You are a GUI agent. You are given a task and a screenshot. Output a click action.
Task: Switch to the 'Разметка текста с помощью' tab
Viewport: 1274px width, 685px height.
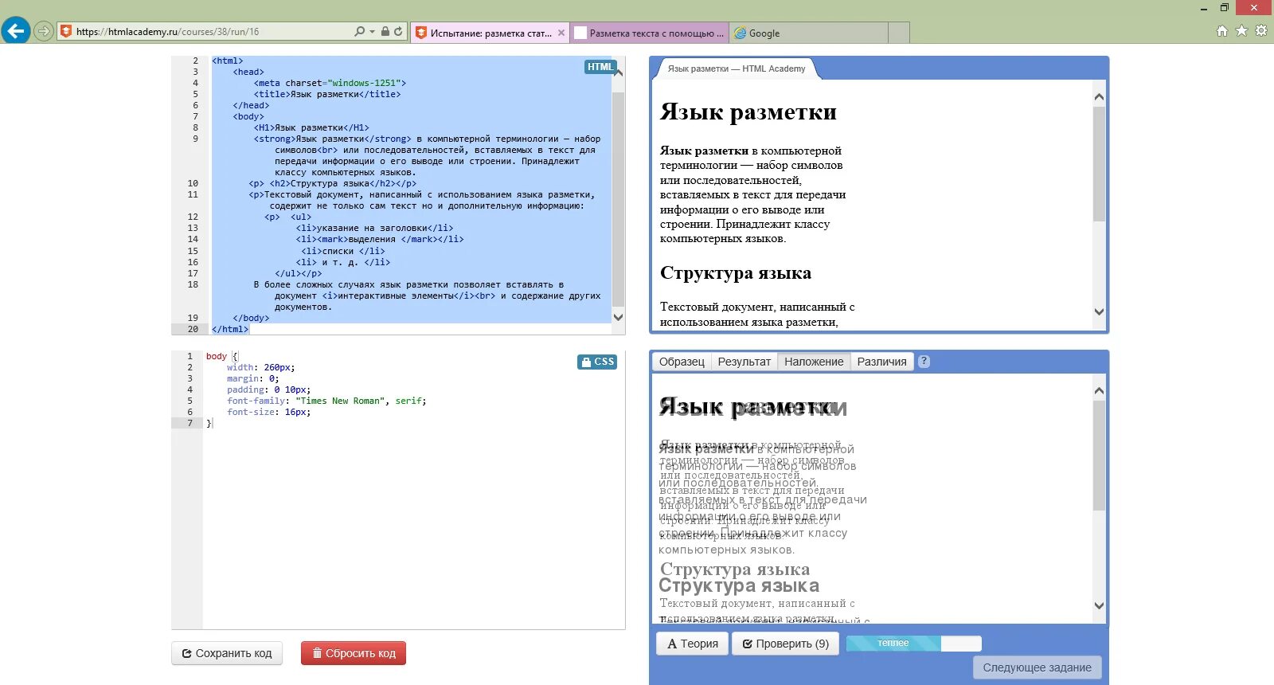coord(650,33)
